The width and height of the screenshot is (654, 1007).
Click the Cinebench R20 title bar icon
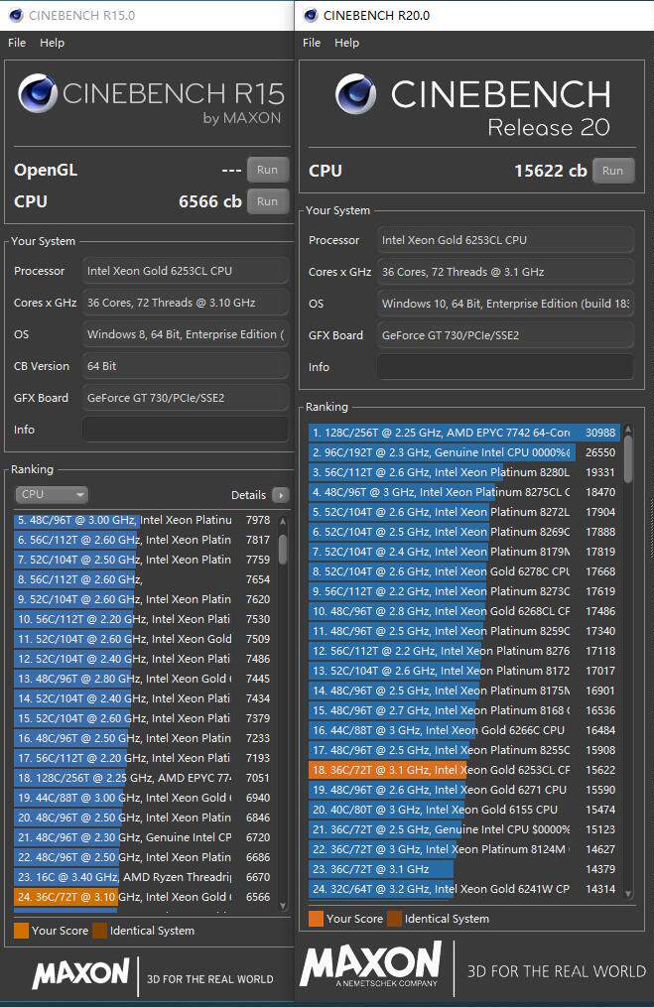coord(311,15)
